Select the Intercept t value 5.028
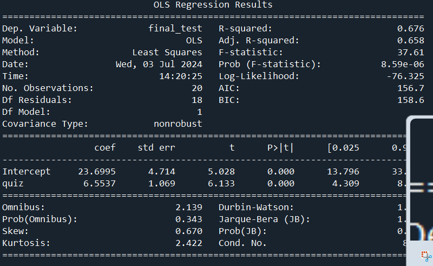The width and height of the screenshot is (433, 266). 221,171
